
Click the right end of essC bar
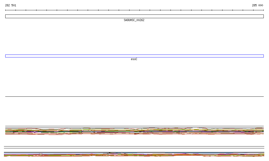[x=263, y=56]
